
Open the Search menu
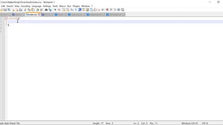10,6
